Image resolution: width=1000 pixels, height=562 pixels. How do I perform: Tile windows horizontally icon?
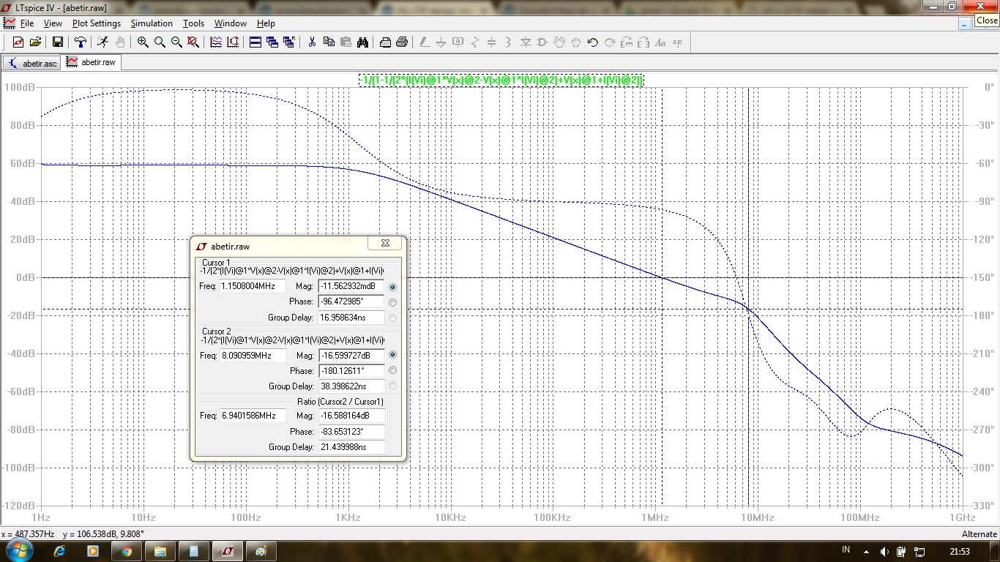pos(255,42)
